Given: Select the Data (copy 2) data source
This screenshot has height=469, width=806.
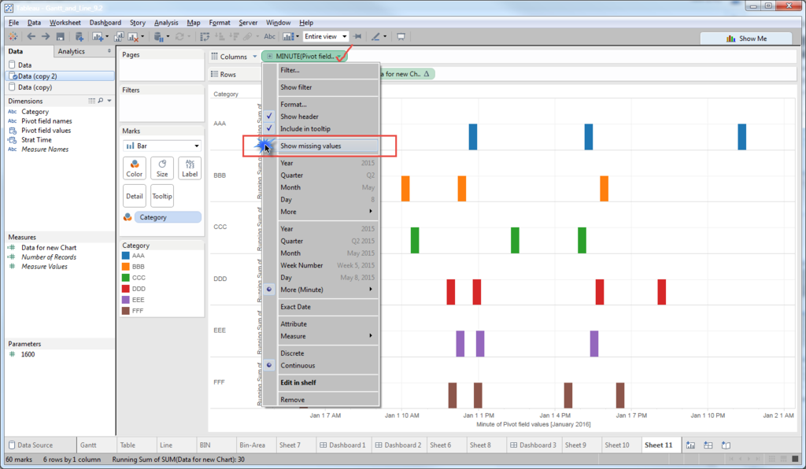Looking at the screenshot, I should point(60,76).
